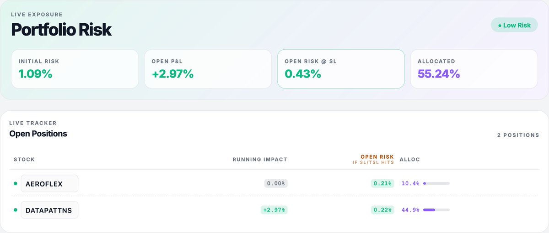
Task: Click the green status dot beside DATAPATTNS
Action: coord(15,210)
